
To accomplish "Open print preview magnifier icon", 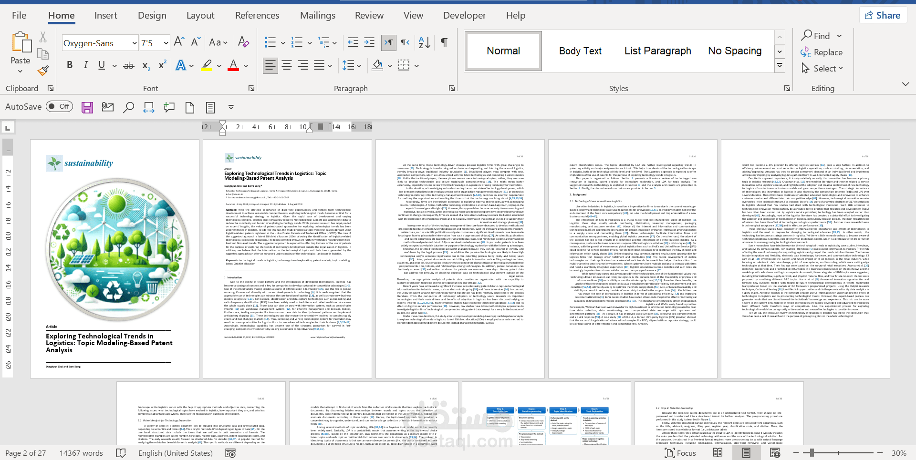I will 128,107.
